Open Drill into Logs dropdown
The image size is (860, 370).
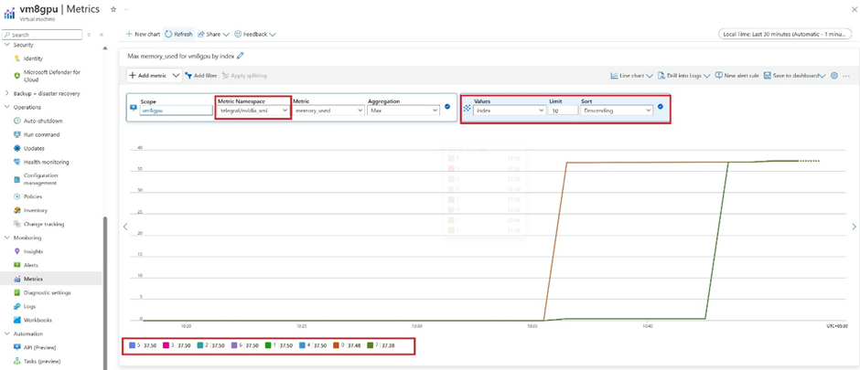coord(684,76)
